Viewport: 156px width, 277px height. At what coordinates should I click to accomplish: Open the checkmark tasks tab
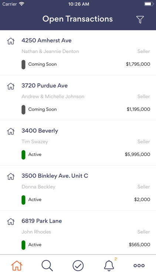78,266
